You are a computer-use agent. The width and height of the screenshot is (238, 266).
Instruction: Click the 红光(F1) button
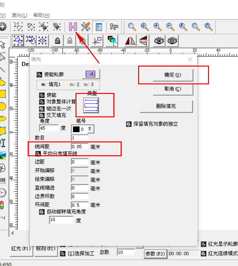21,249
